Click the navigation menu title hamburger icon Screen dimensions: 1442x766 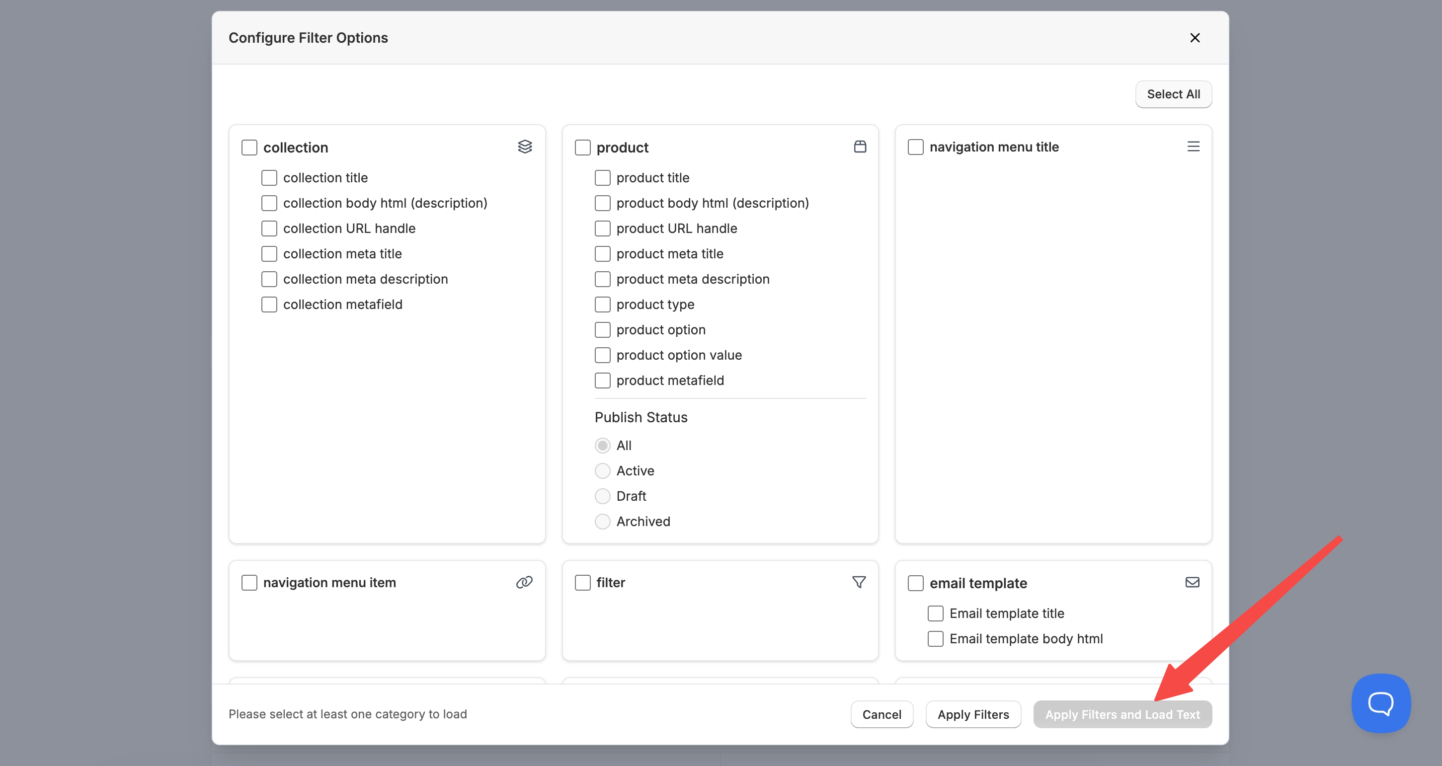[1193, 147]
